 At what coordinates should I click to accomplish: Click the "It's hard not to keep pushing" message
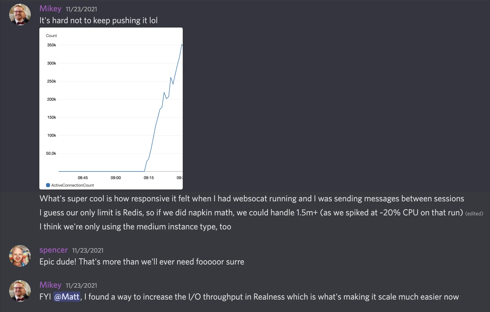click(x=98, y=21)
